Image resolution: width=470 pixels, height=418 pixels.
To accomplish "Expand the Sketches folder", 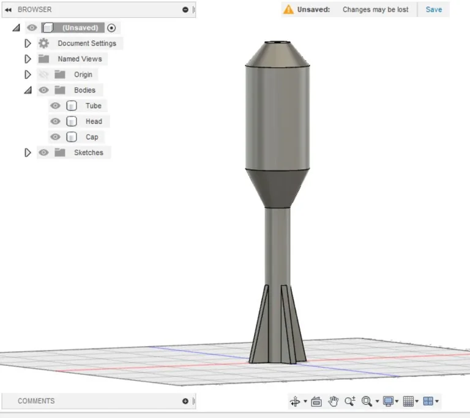I will point(28,153).
